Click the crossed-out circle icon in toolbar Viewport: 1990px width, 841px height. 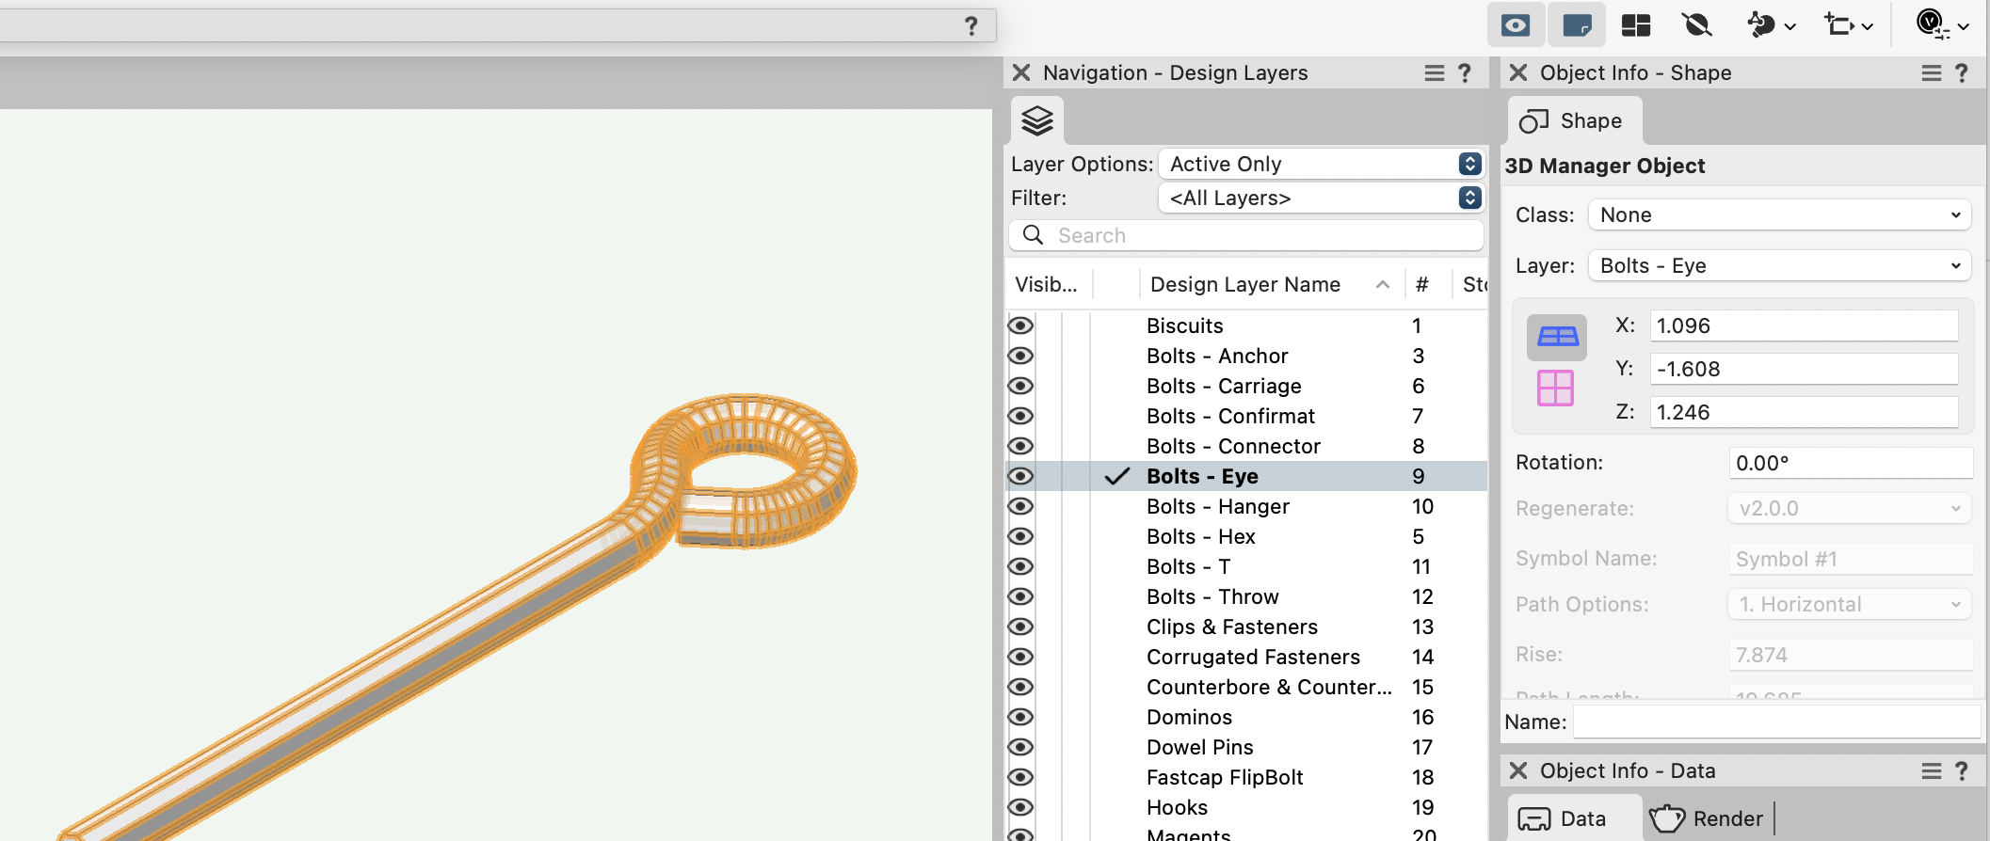pos(1696,25)
